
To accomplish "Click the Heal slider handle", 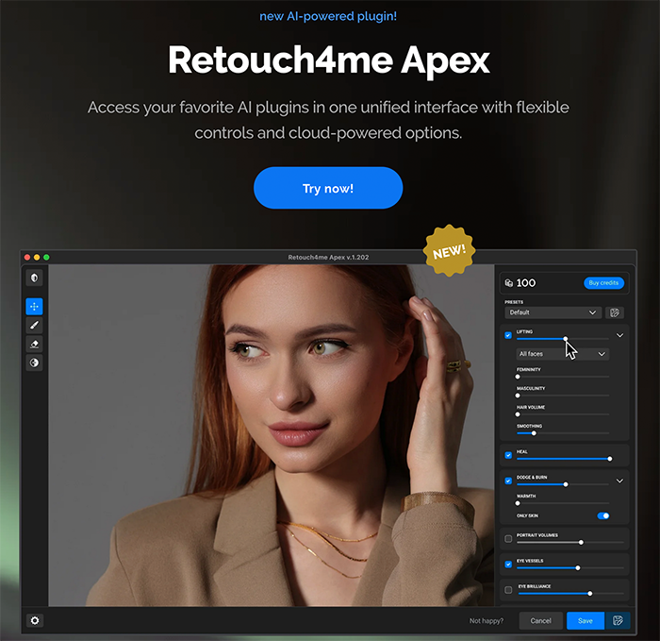I will pyautogui.click(x=610, y=459).
